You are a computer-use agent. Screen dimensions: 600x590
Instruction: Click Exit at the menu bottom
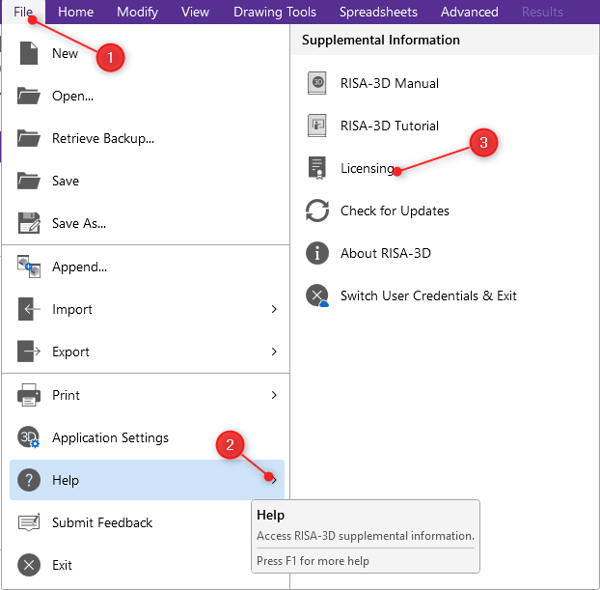click(x=62, y=565)
